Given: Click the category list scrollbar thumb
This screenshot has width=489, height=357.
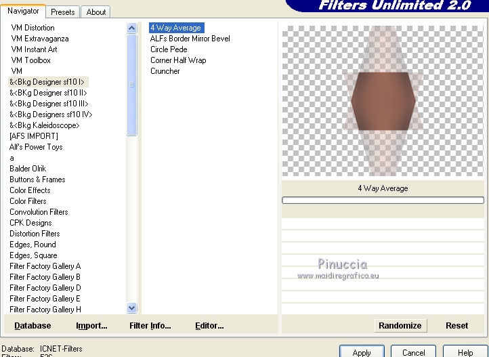Looking at the screenshot, I should coord(132,85).
